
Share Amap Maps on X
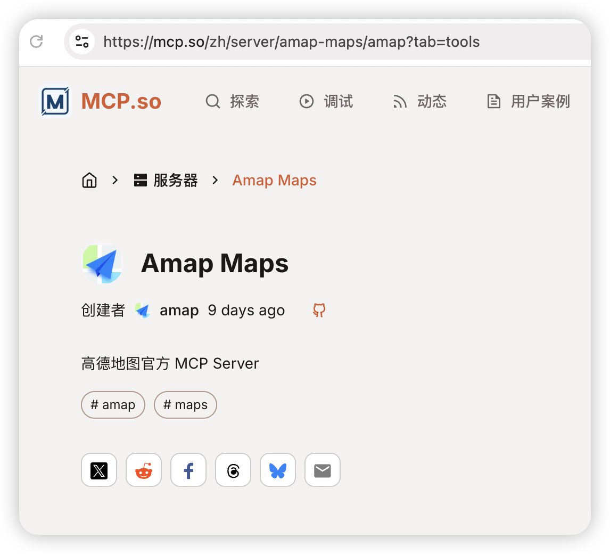(x=99, y=470)
